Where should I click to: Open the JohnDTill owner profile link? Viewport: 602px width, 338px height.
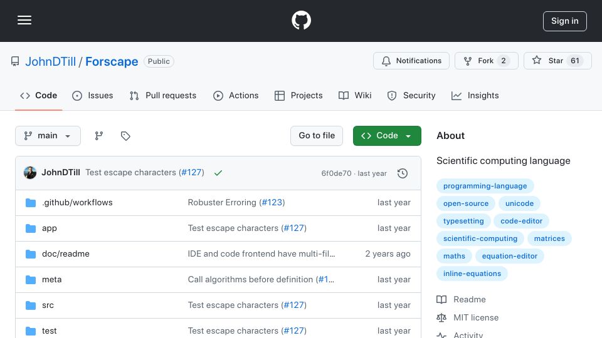(x=51, y=61)
